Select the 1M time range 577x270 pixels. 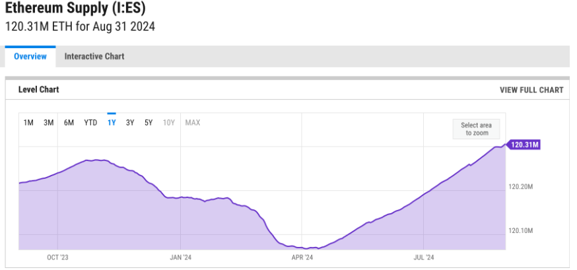[28, 123]
